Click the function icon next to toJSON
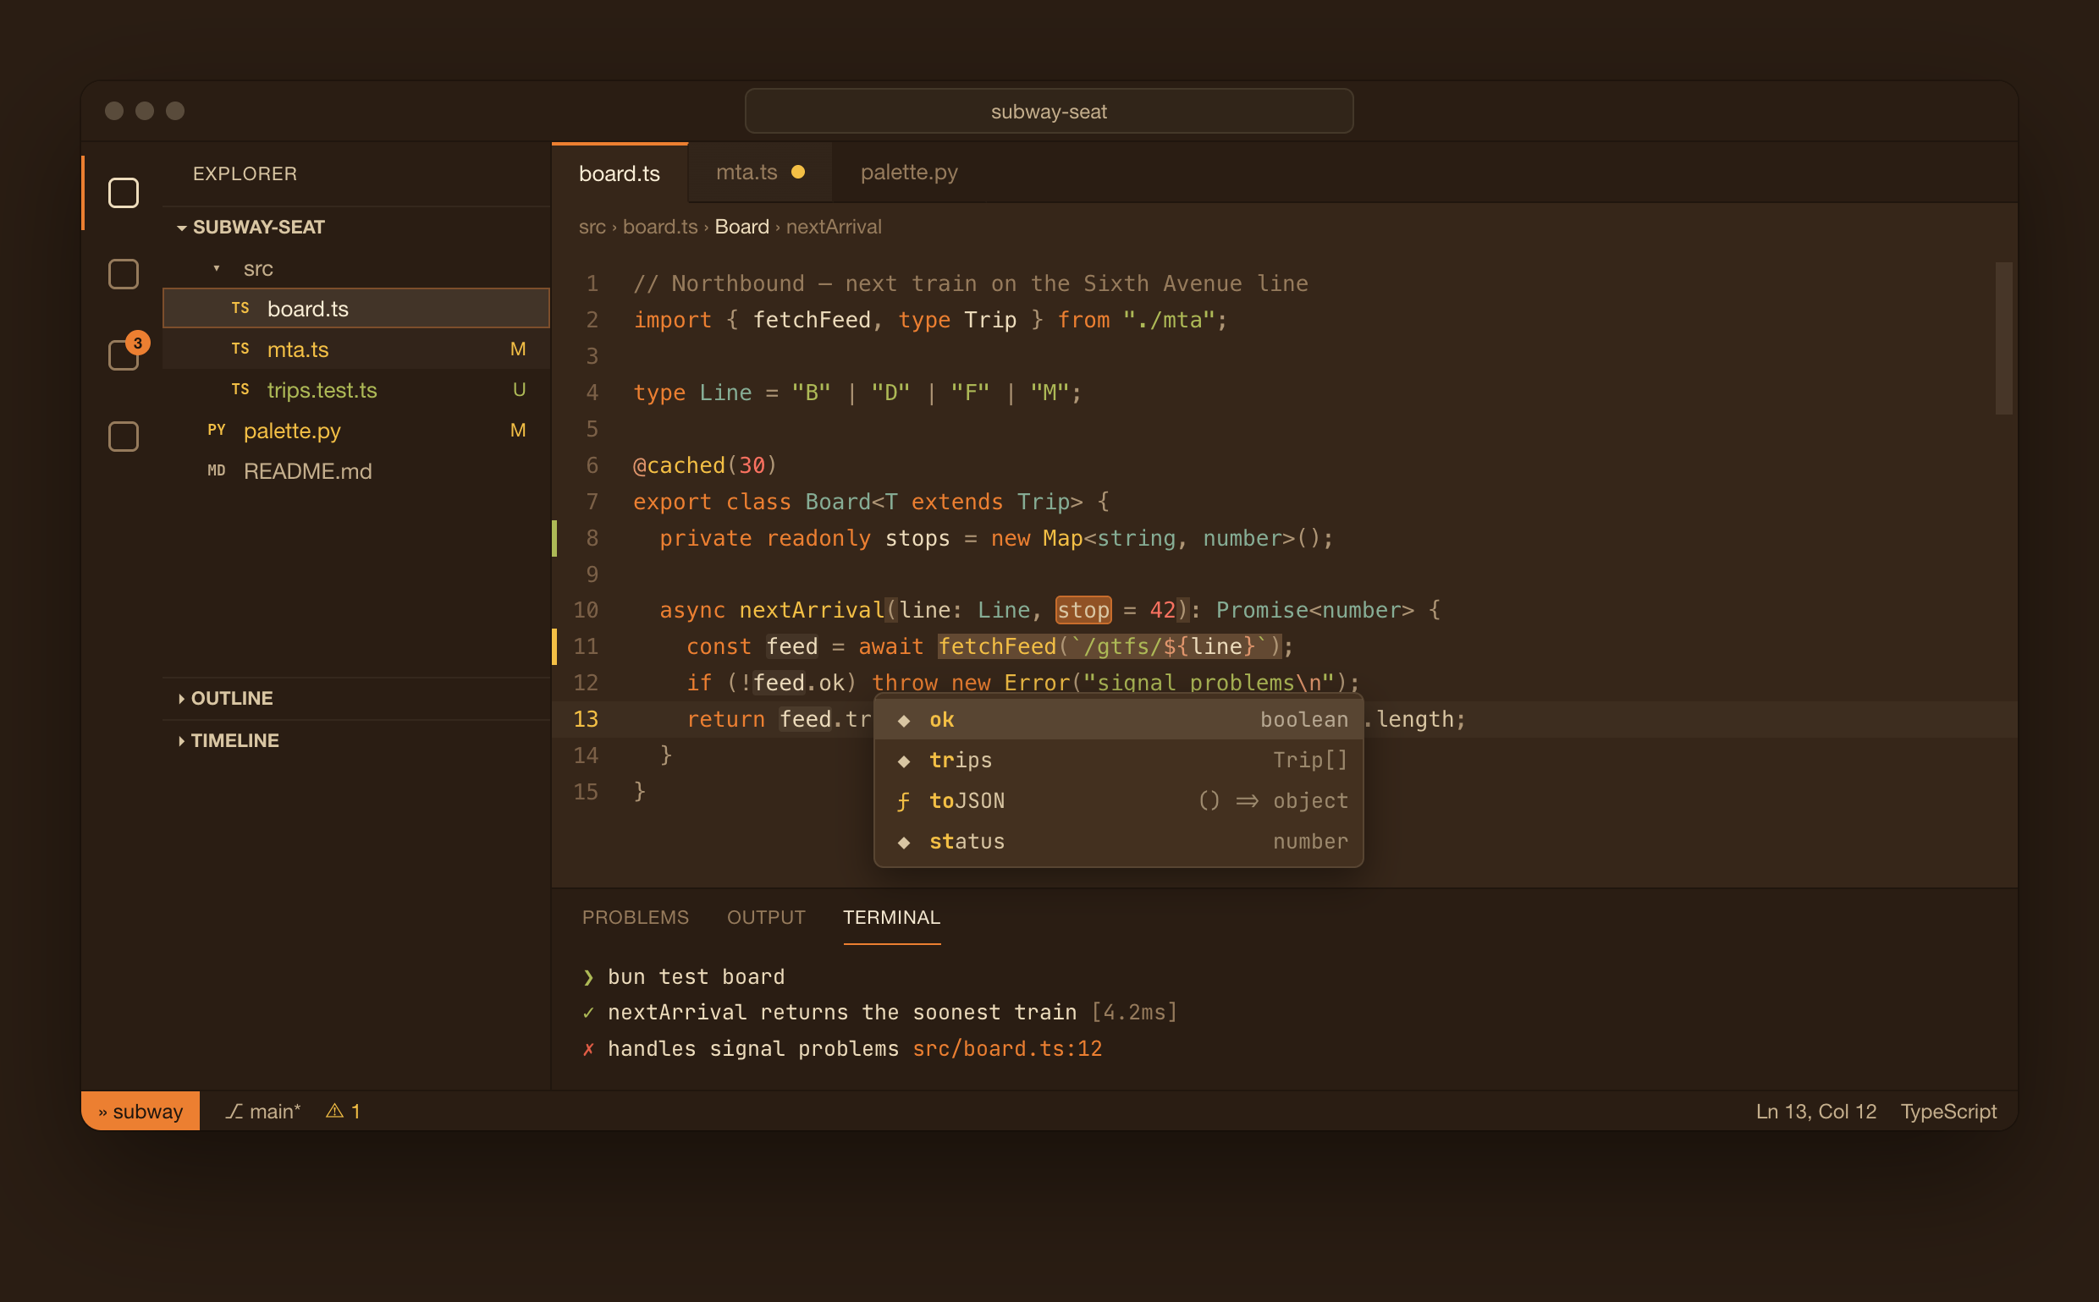The image size is (2099, 1302). pos(904,802)
